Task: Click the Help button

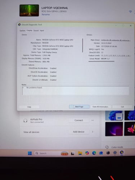Action: pyautogui.click(x=29, y=107)
